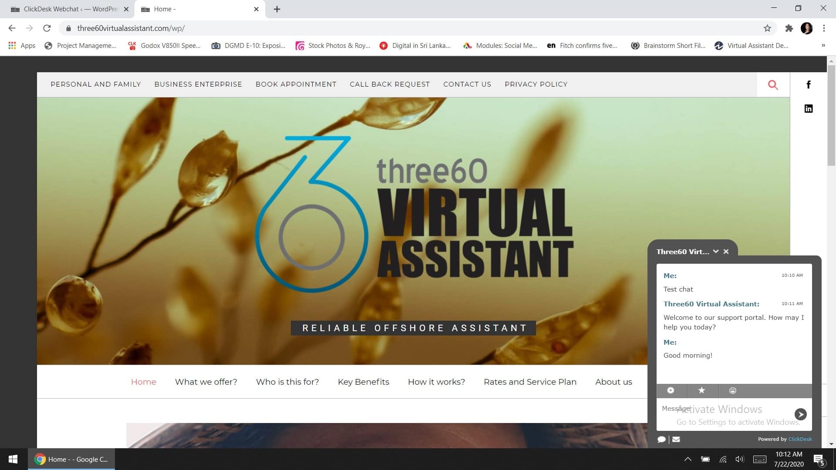The width and height of the screenshot is (836, 470).
Task: Click the ClickDesk link in chat footer
Action: [800, 439]
